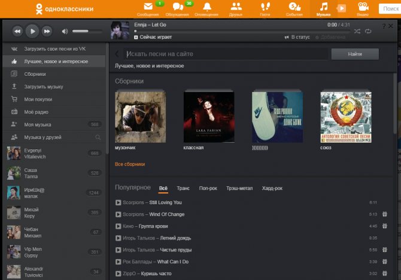
Task: Open Моя музыка
Action: pyautogui.click(x=54, y=125)
